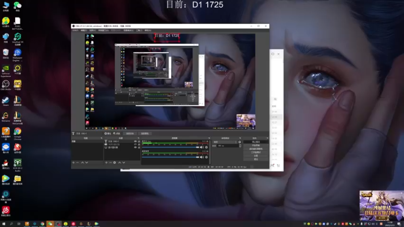Open source properties gear below Sources list
The width and height of the screenshot is (404, 227).
(x=115, y=162)
